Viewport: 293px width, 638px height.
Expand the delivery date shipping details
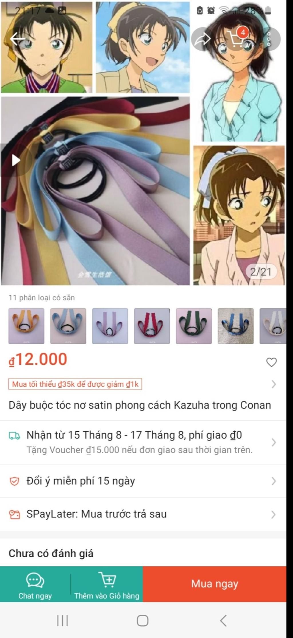pos(143,442)
